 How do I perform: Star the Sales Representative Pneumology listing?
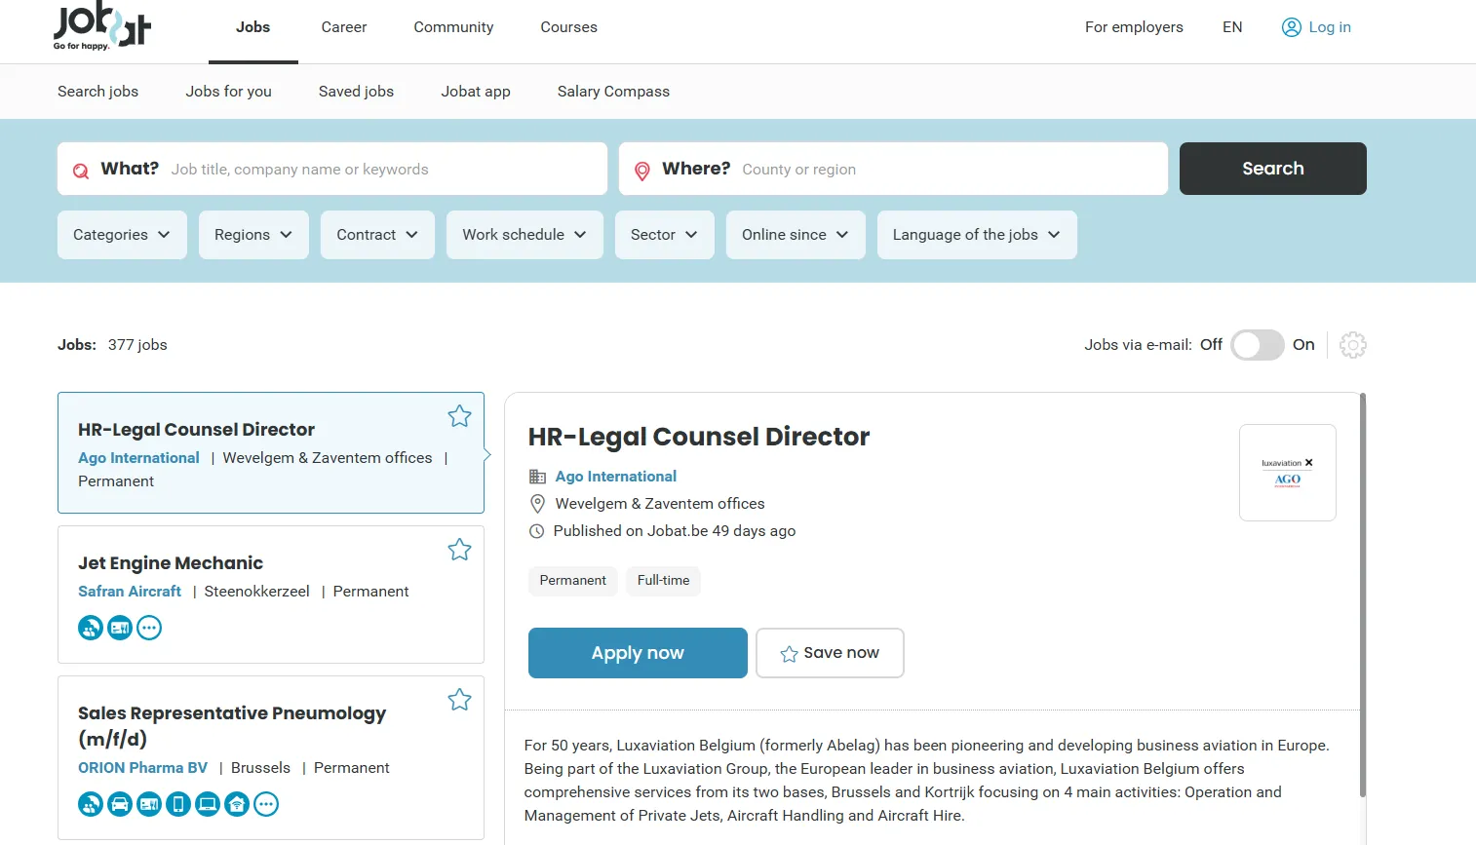(x=459, y=700)
